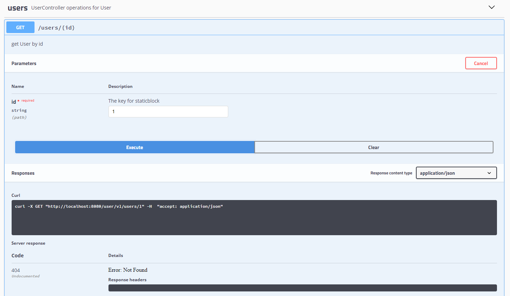The height and width of the screenshot is (296, 510).
Task: Click the 404 response code link
Action: click(x=15, y=270)
